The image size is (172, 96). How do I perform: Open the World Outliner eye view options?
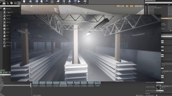(x=171, y=31)
